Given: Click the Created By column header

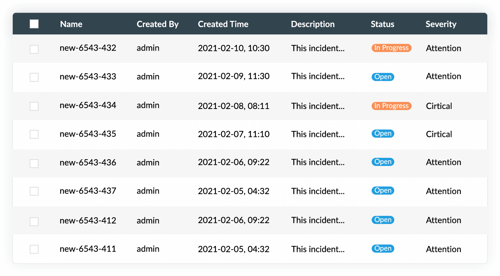Looking at the screenshot, I should pyautogui.click(x=158, y=24).
